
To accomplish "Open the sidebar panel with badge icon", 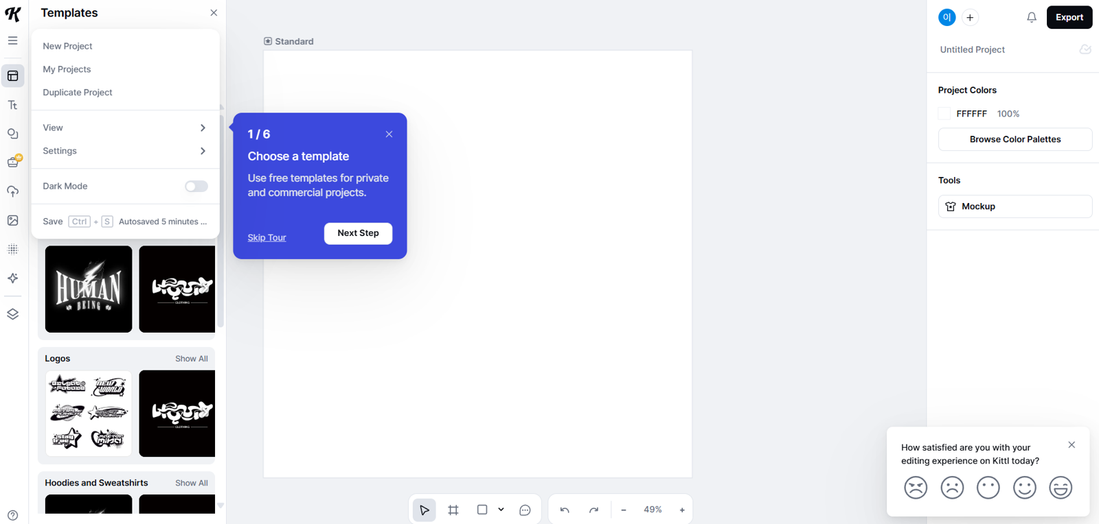I will tap(13, 162).
